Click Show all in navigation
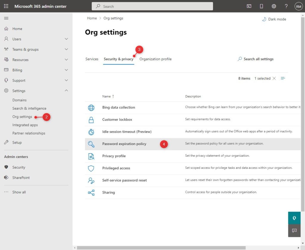305x250 pixels. (19, 192)
